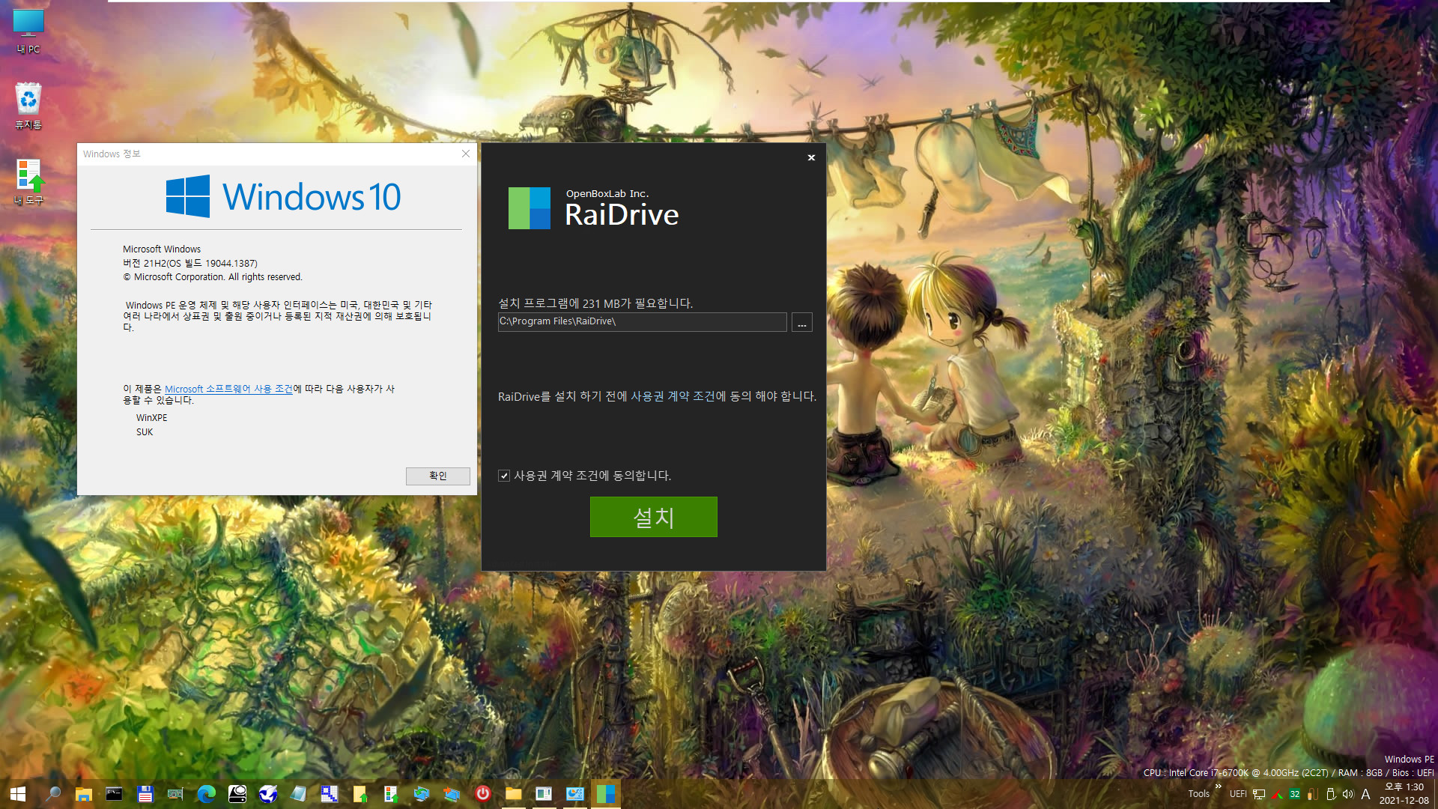1438x809 pixels.
Task: Open the 사용권 계약 조건 license link
Action: pos(671,396)
